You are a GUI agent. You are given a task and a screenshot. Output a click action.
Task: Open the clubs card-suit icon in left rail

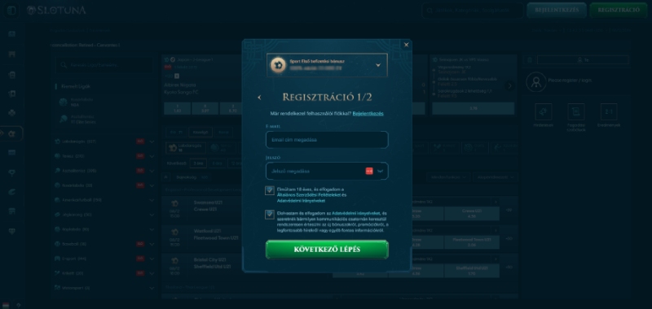pos(11,113)
